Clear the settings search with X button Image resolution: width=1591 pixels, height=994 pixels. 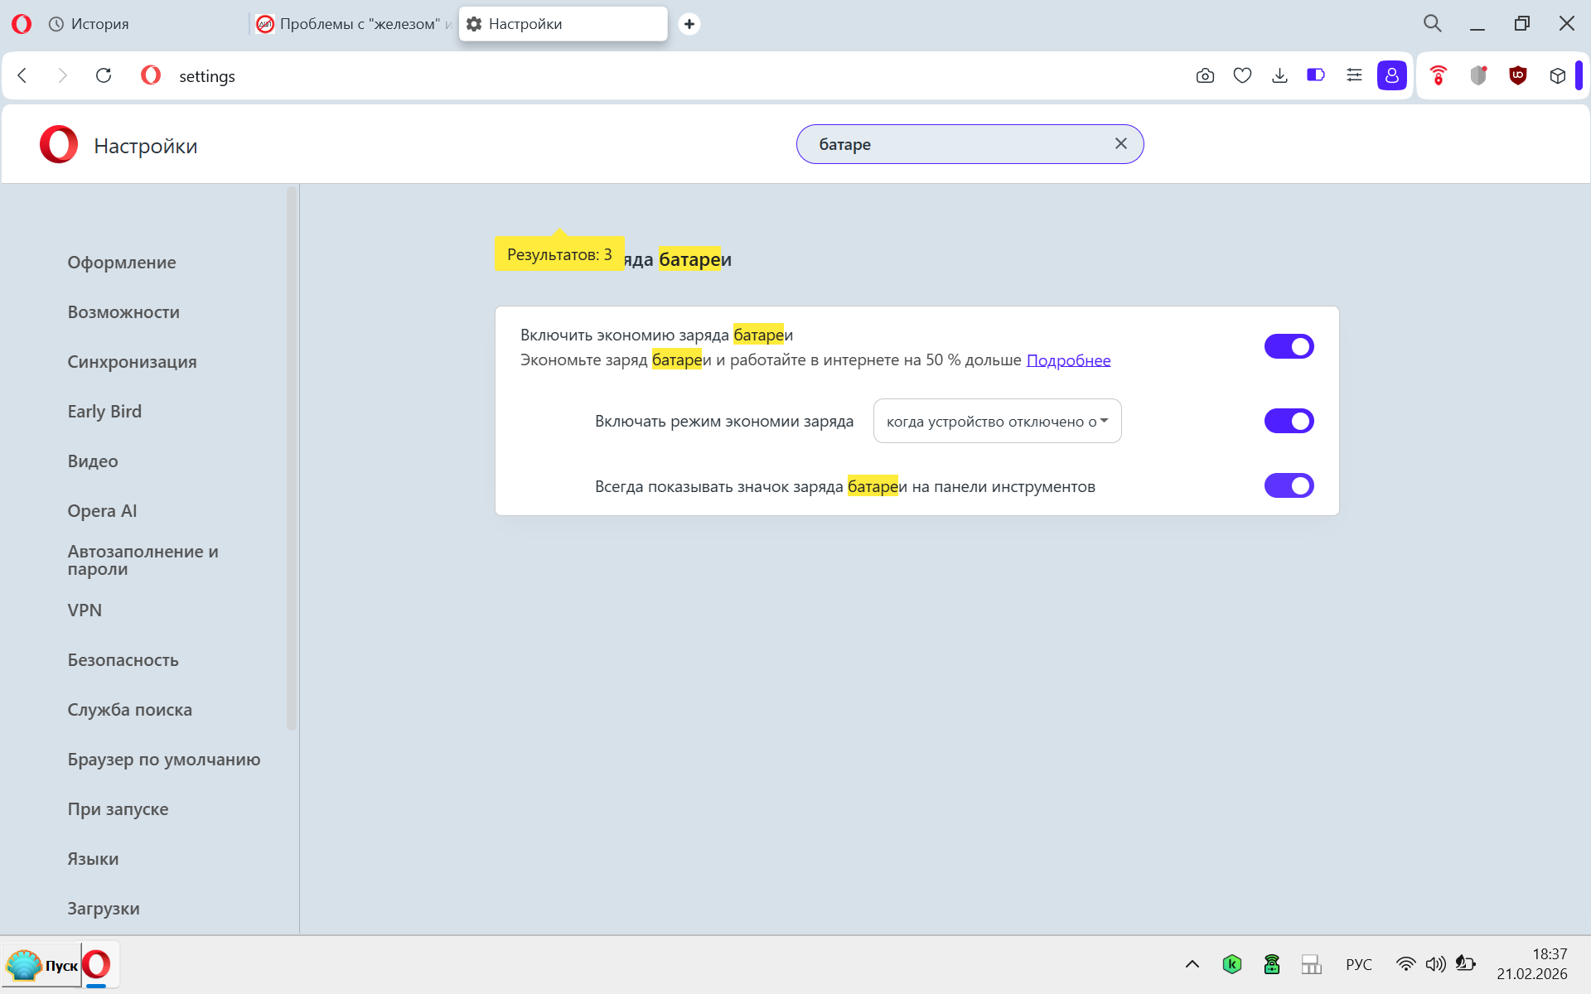coord(1120,143)
